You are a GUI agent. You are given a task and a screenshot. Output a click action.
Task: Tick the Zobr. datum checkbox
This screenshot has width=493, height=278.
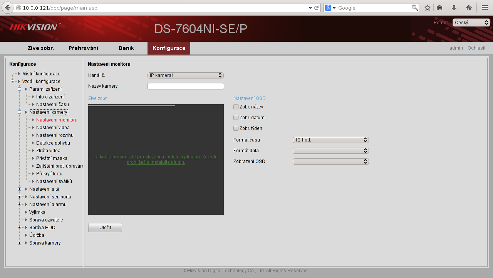click(x=236, y=118)
